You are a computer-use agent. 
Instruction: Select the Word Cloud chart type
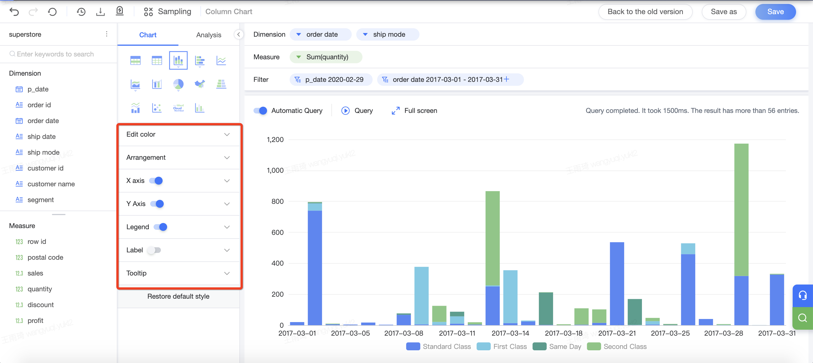(178, 108)
